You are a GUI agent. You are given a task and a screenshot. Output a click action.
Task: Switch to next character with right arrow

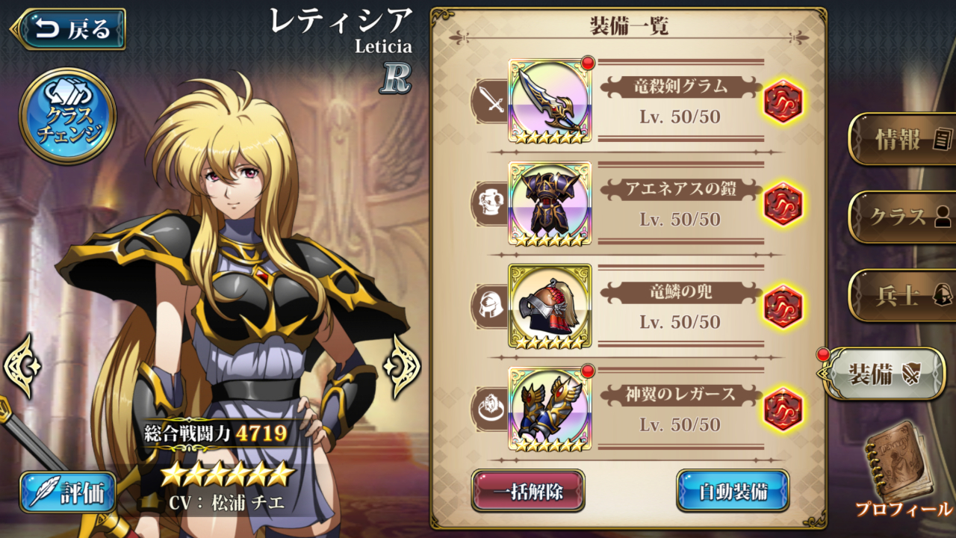coord(402,366)
